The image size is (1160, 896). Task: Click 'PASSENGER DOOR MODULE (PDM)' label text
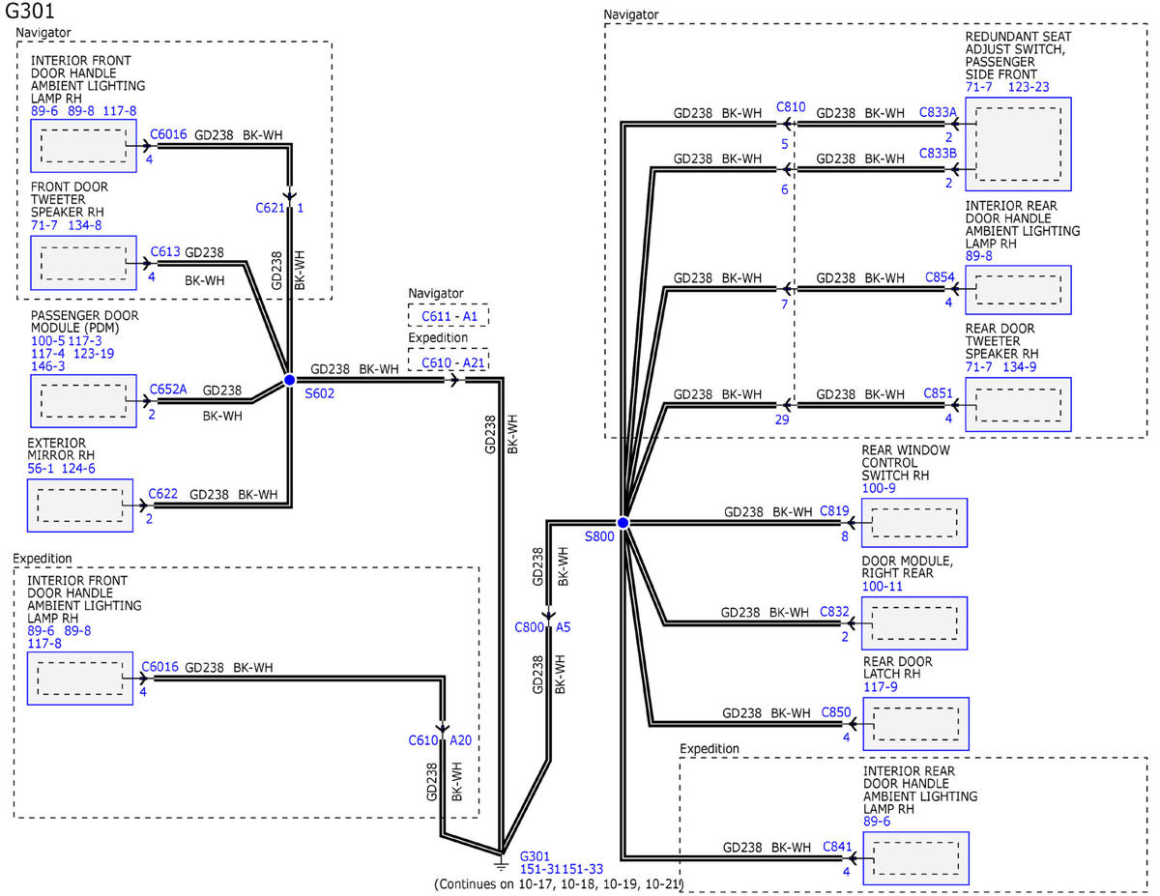coord(83,322)
